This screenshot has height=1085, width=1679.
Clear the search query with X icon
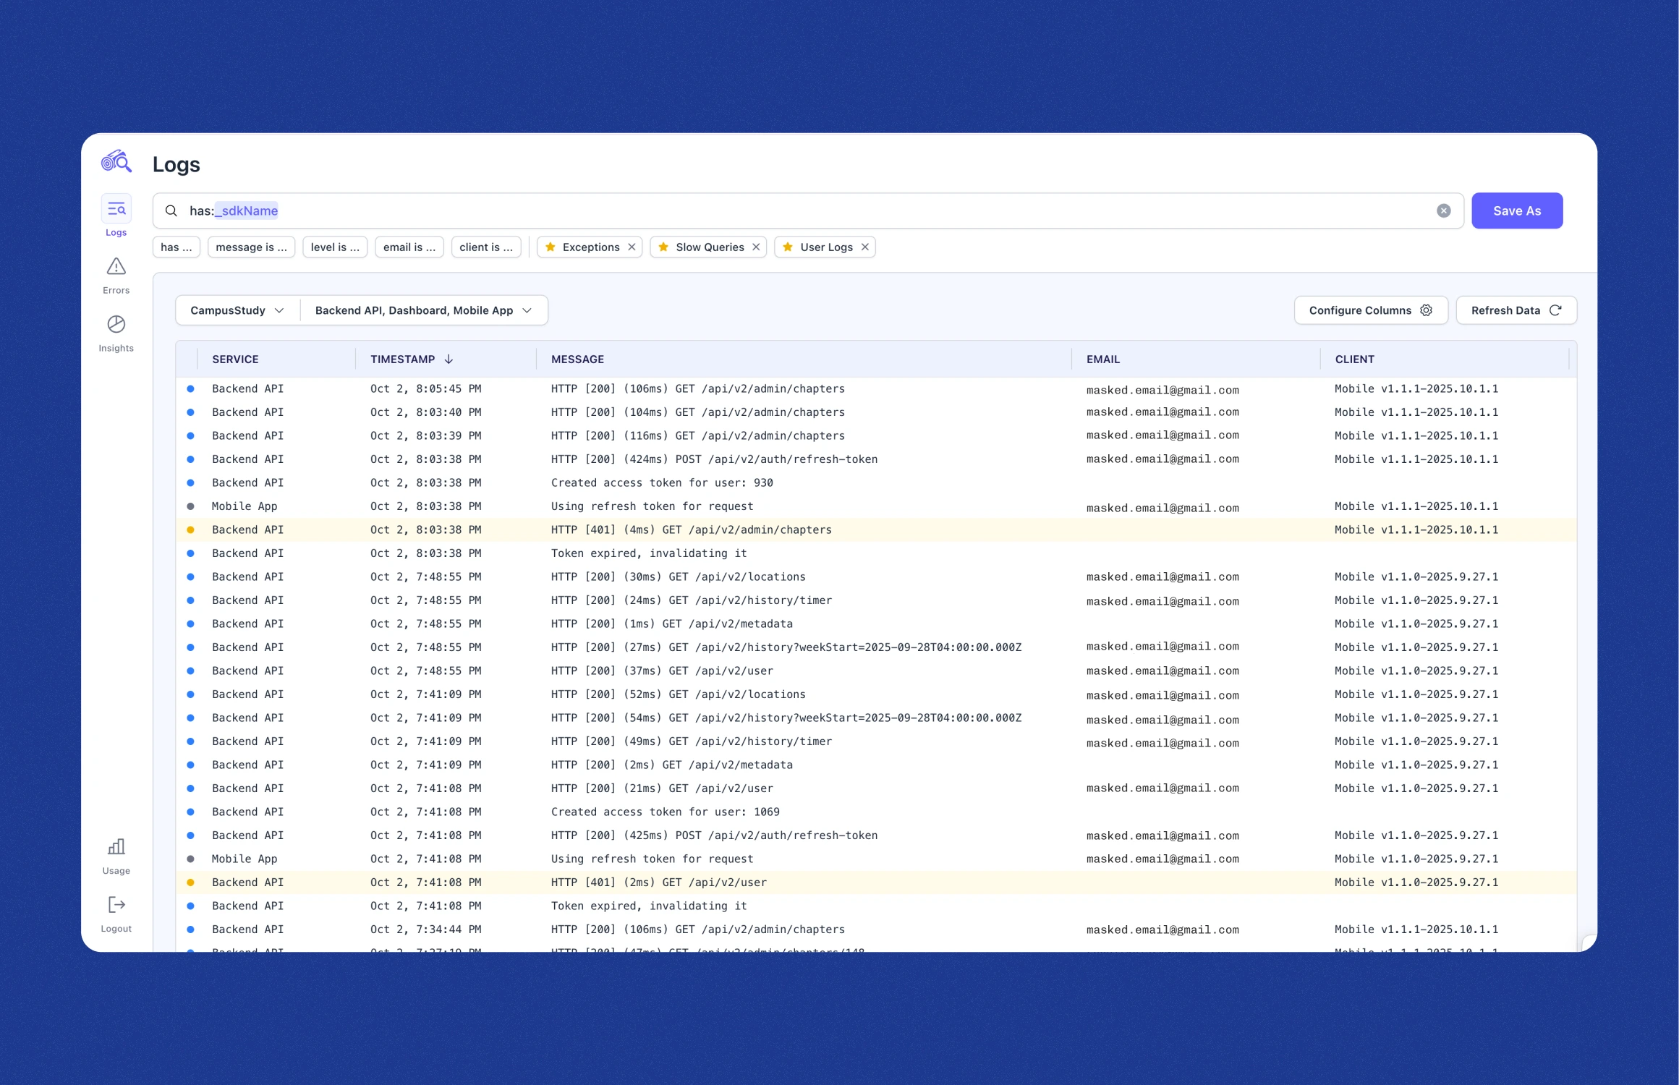click(x=1443, y=210)
